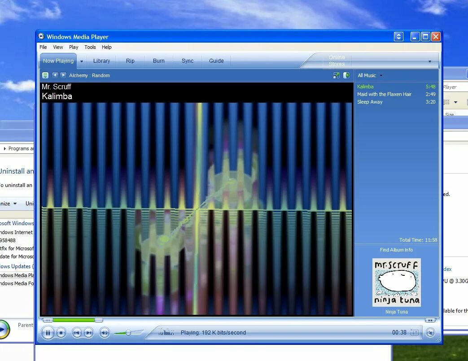Mute the sound via speaker icon
The height and width of the screenshot is (361, 468).
click(105, 333)
